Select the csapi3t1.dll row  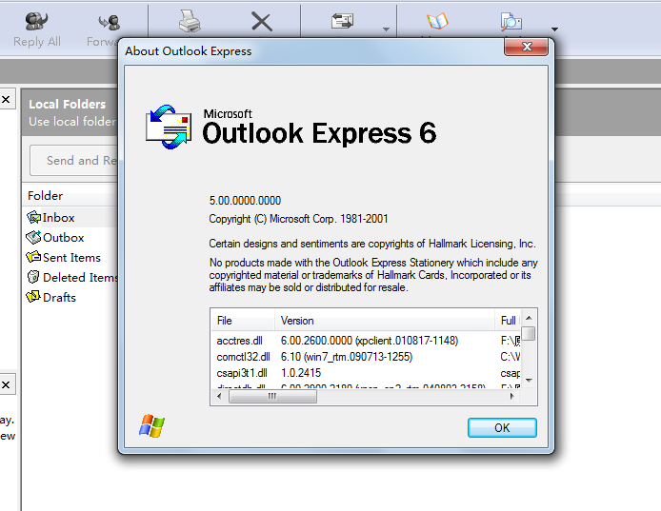pos(366,373)
